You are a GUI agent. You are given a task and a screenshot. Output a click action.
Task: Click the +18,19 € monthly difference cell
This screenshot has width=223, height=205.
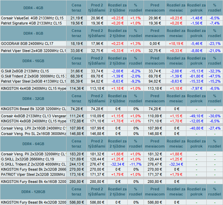[x=176, y=44]
